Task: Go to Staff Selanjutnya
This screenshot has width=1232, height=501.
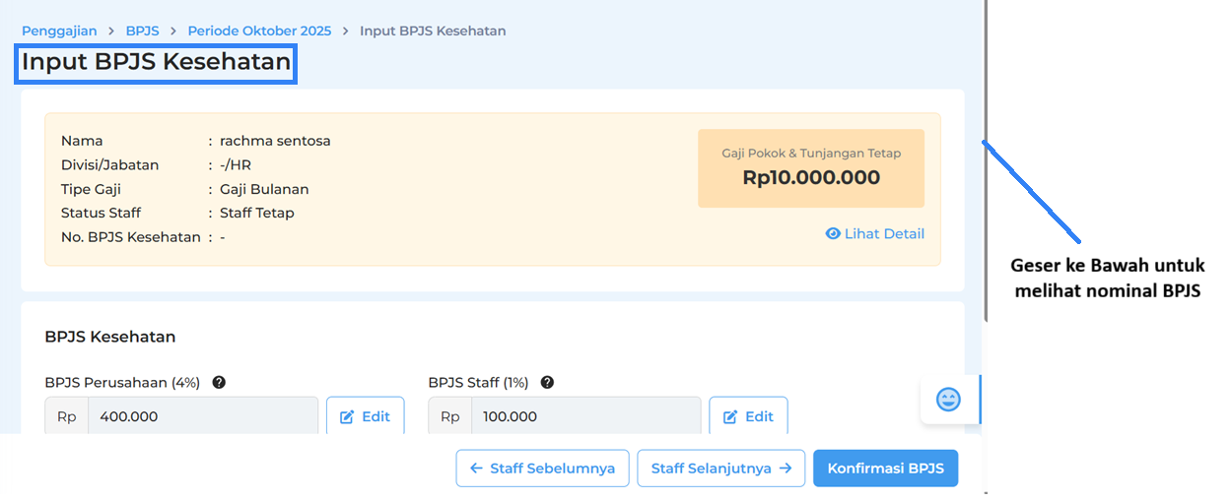Action: pos(721,469)
